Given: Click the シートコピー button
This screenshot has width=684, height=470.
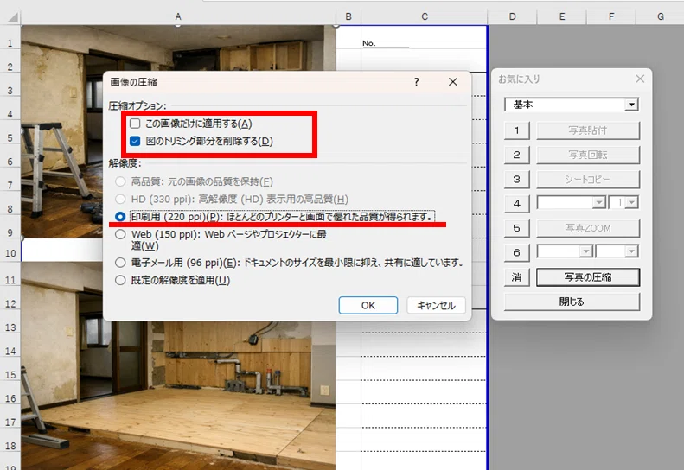Looking at the screenshot, I should tap(588, 179).
